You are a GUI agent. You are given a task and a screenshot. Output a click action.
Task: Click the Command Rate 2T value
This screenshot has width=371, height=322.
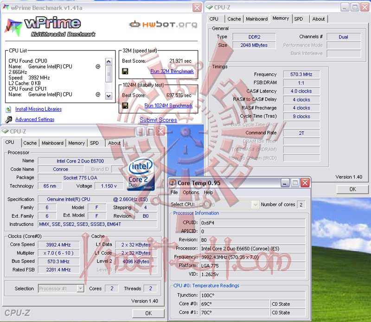(301, 133)
